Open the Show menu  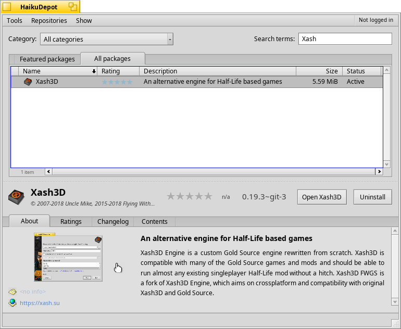click(x=84, y=20)
